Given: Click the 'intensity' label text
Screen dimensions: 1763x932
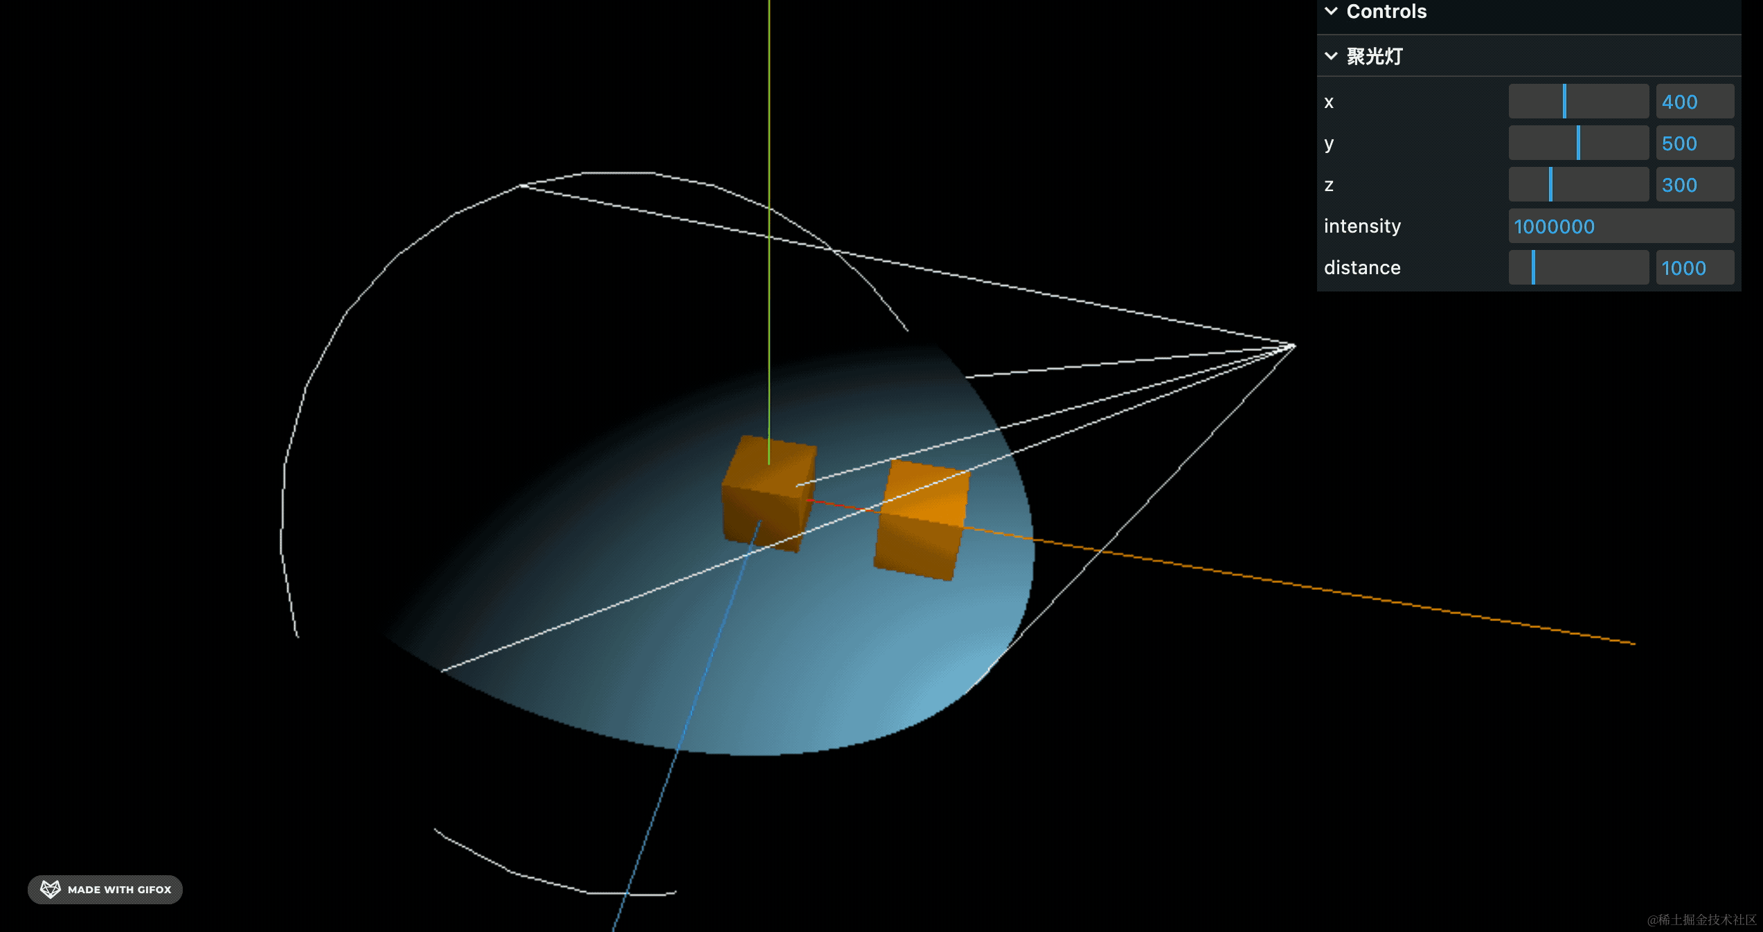Looking at the screenshot, I should tap(1362, 226).
